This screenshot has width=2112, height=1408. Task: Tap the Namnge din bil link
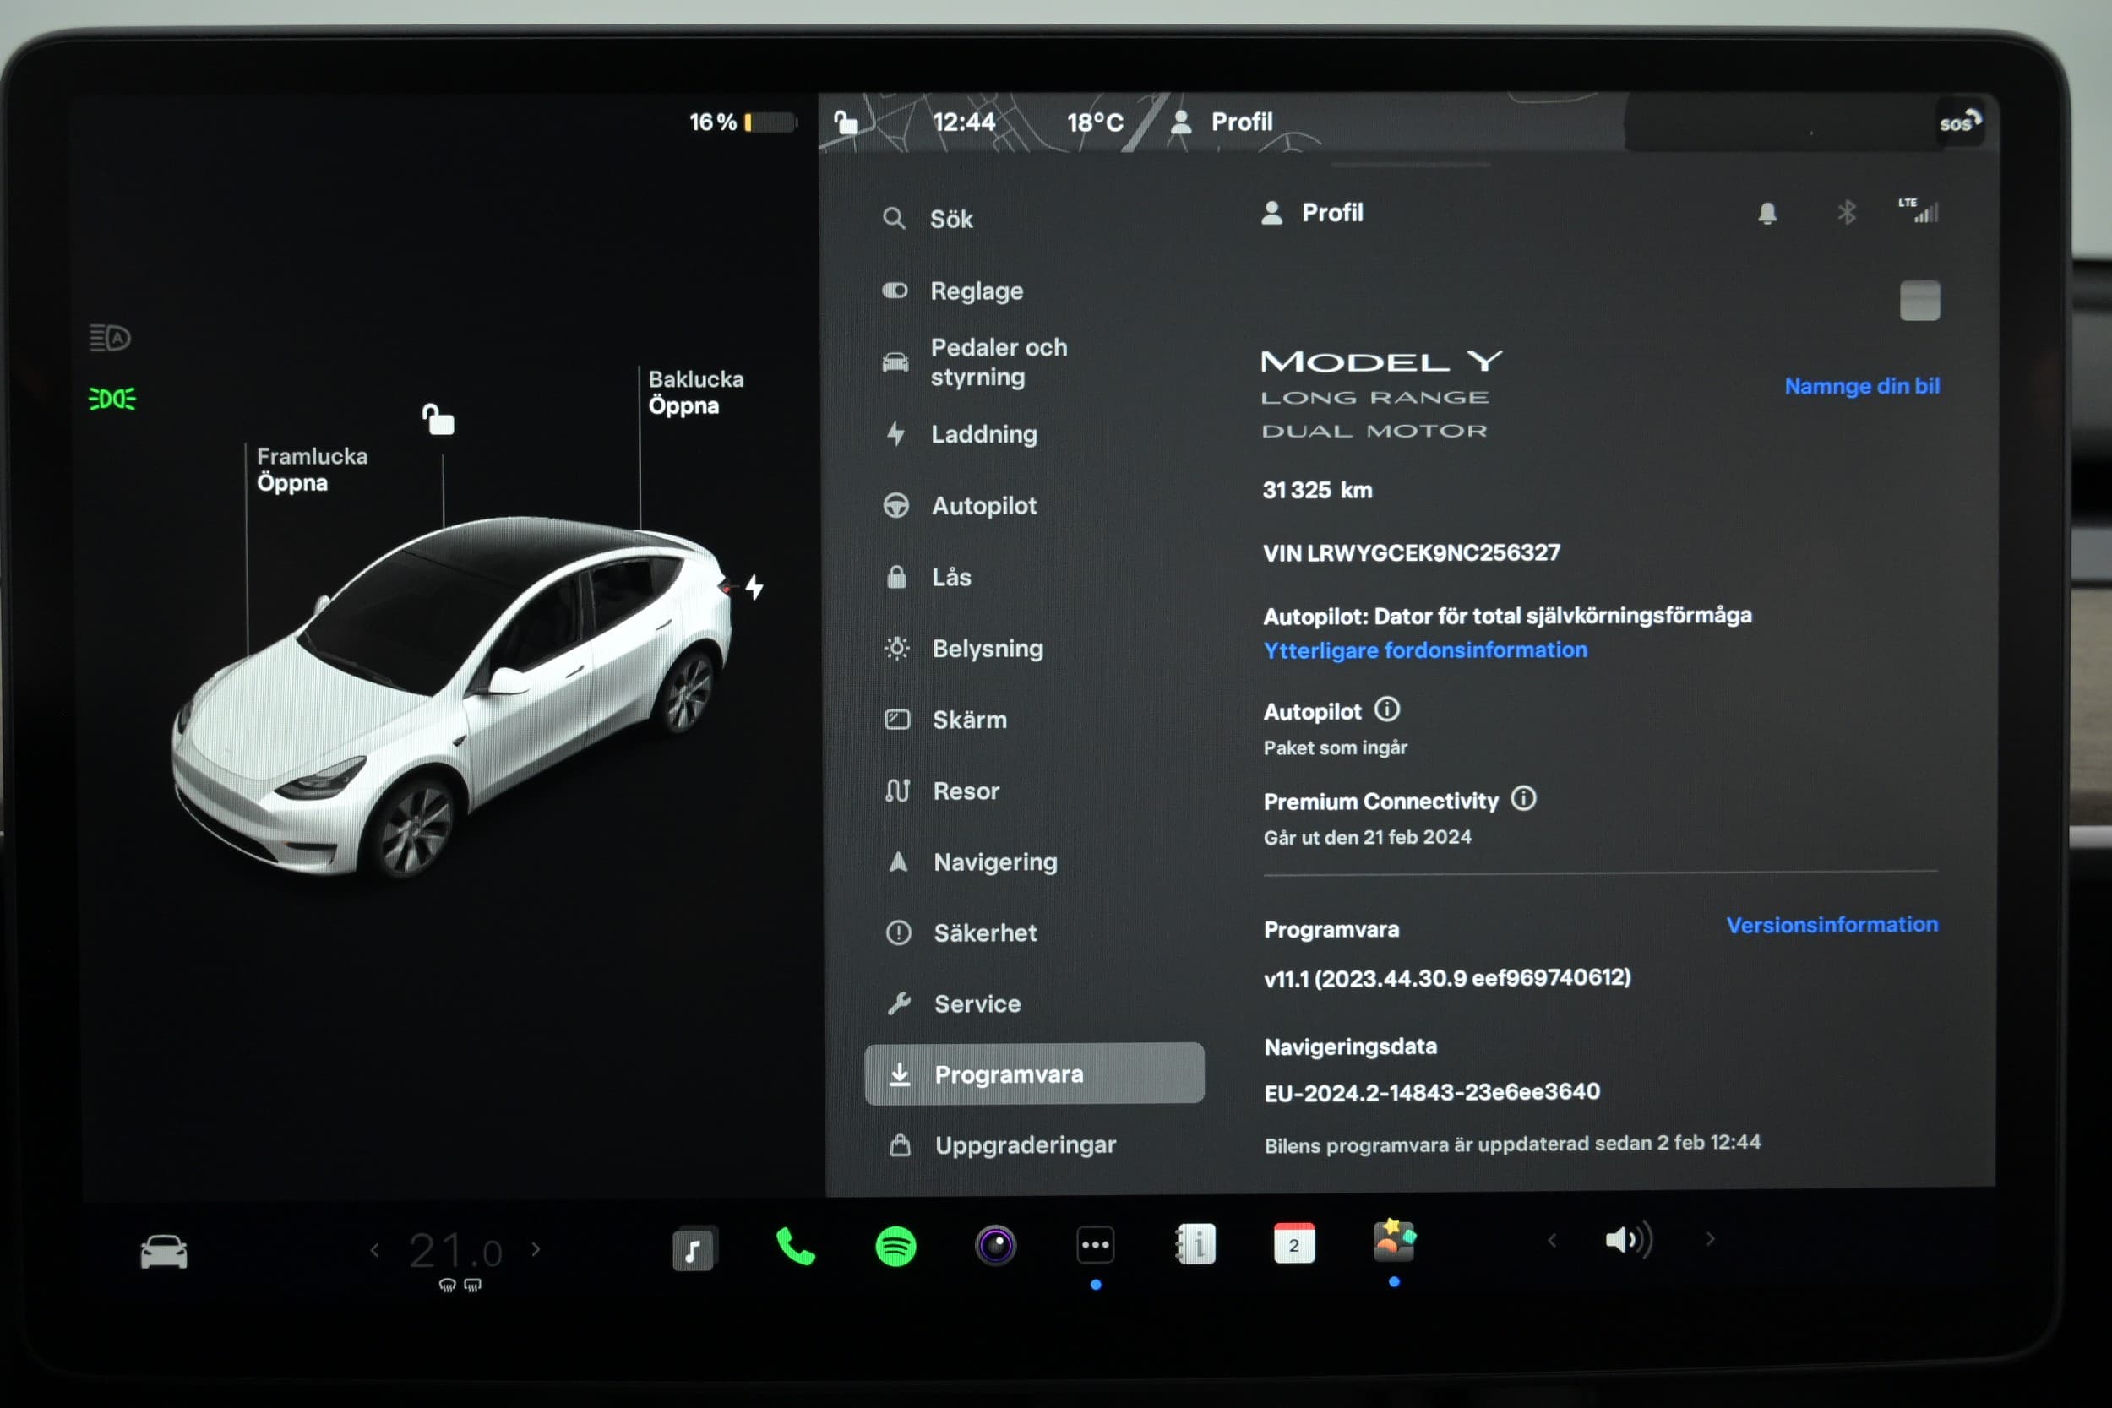click(1861, 386)
